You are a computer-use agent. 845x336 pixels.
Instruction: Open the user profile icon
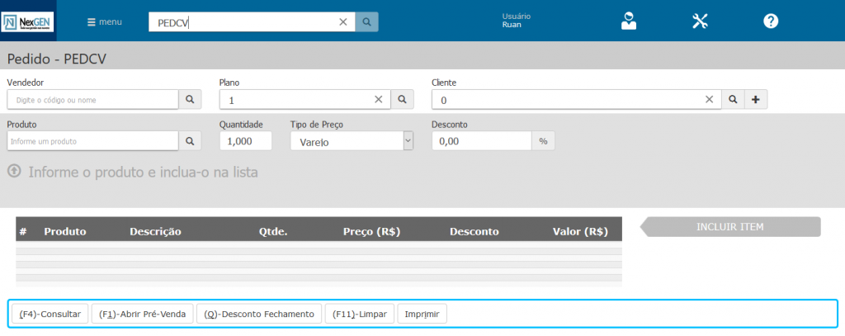click(629, 21)
